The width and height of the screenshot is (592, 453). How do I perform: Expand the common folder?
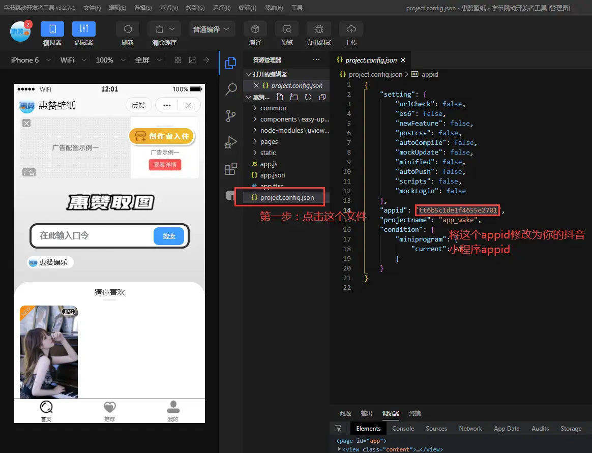point(286,108)
